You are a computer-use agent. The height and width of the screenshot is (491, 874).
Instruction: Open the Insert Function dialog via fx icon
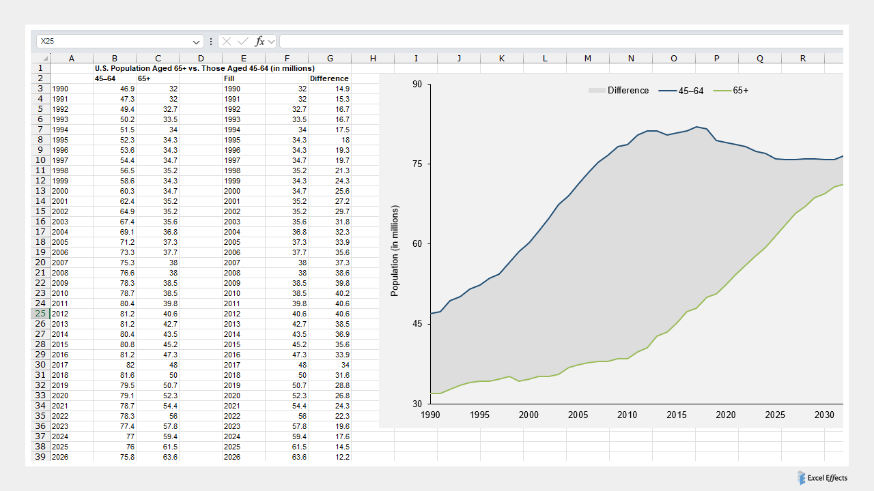pyautogui.click(x=262, y=41)
